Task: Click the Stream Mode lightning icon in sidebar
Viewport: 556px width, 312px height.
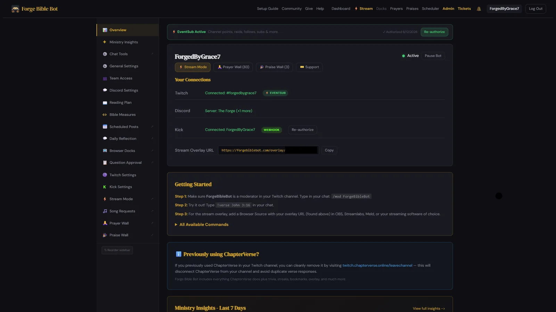Action: (105, 199)
